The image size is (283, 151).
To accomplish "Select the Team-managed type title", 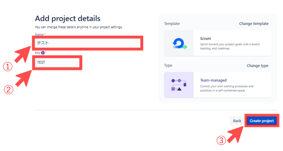I will (x=213, y=80).
